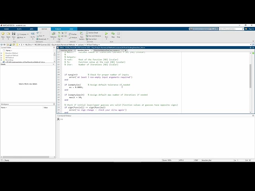Insert a Section Break
Viewport: 255px width, 191px height.
(x=92, y=33)
